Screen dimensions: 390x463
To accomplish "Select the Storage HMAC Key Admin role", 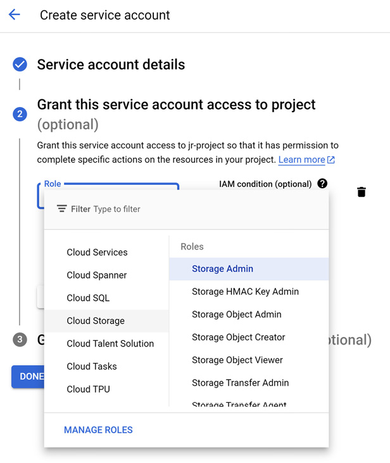I will pos(245,291).
